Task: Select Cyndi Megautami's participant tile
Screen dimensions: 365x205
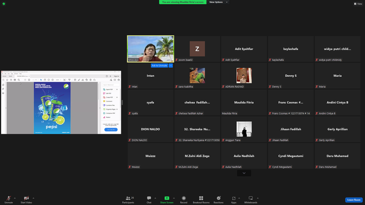Action: coord(291,156)
